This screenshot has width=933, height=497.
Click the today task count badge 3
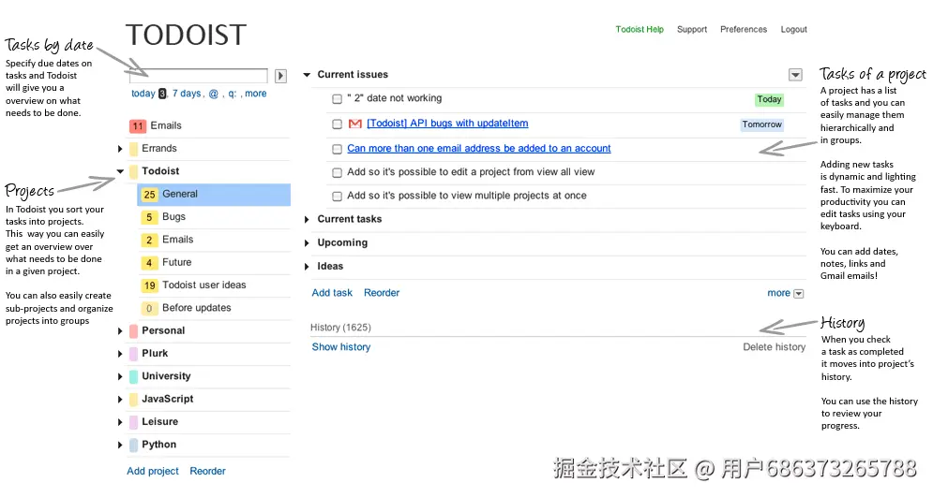[162, 94]
